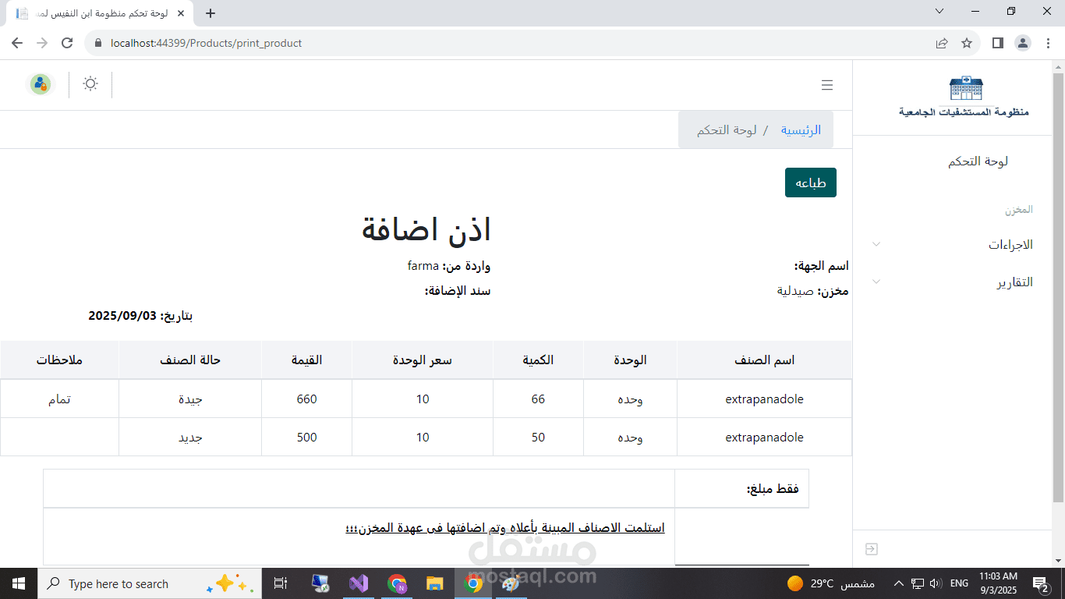The width and height of the screenshot is (1065, 599).
Task: Click the سعر الوحدة column header
Action: 422,360
